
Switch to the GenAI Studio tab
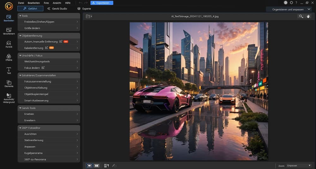57,9
